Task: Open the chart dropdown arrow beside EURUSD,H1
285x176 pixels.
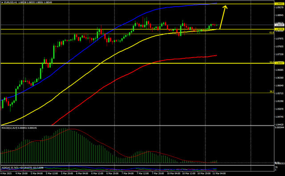Action: pos(2,2)
